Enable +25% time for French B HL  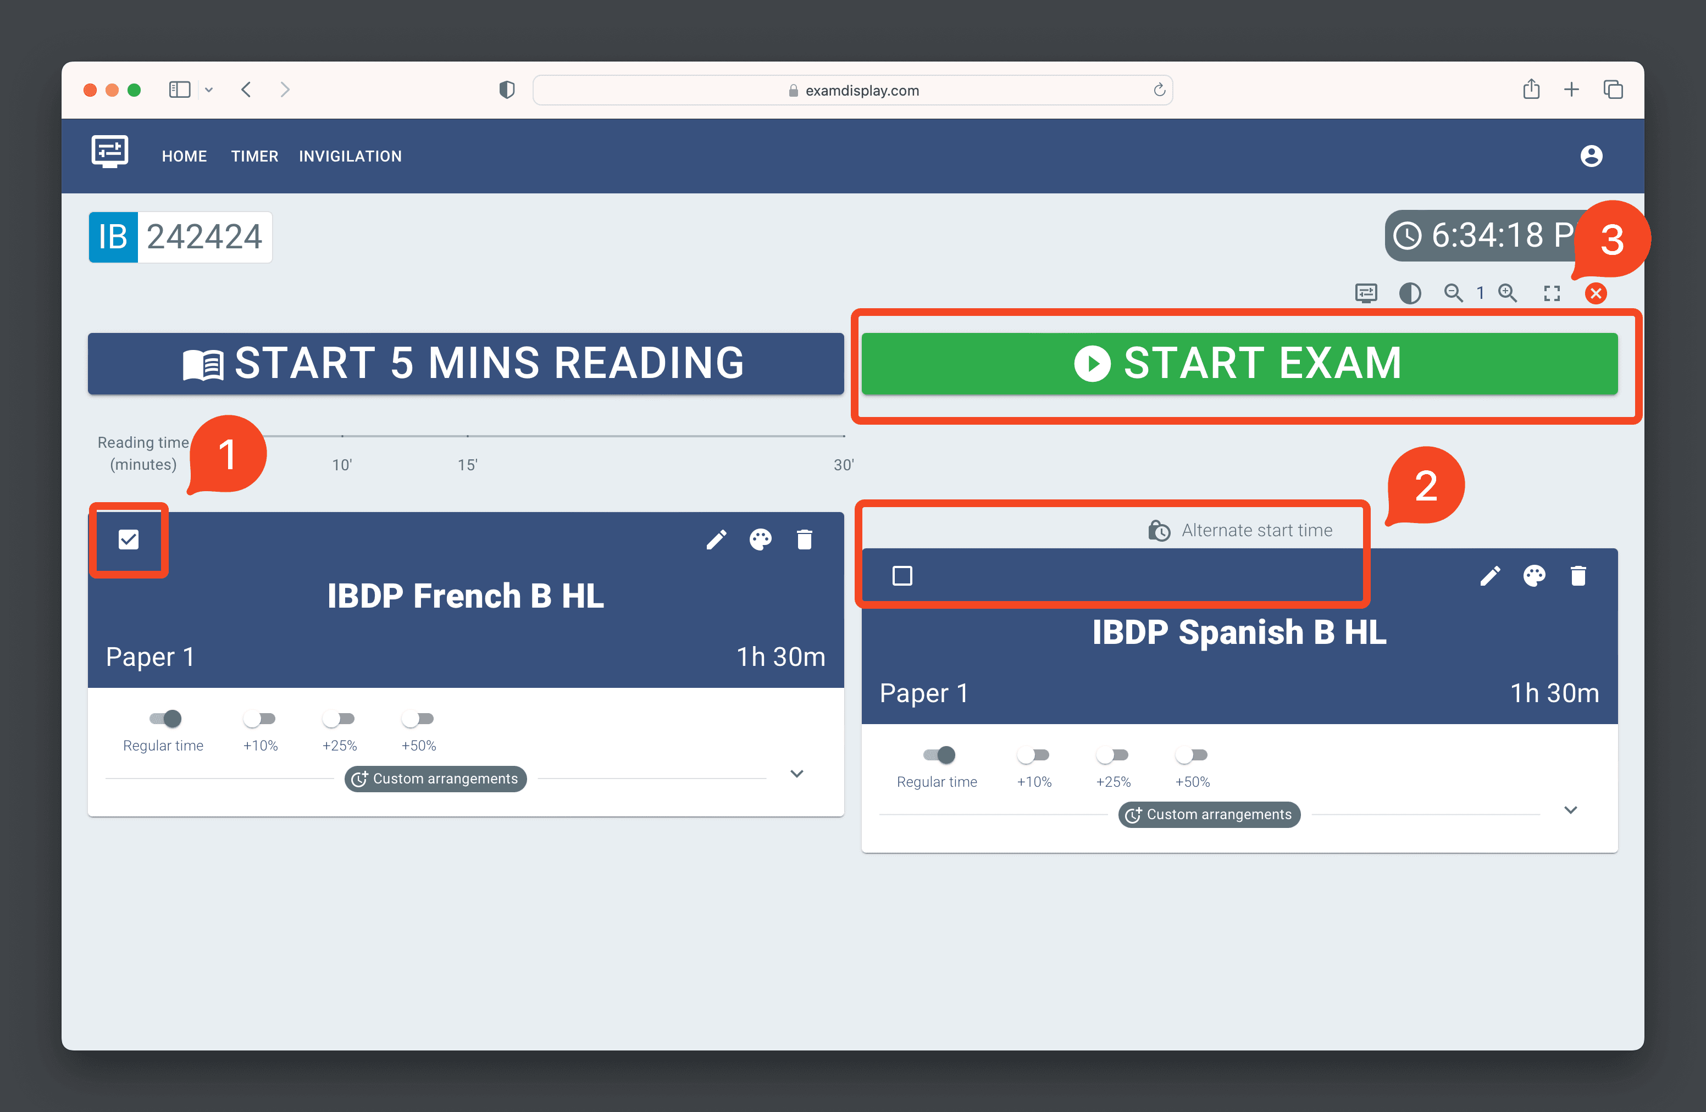(339, 718)
